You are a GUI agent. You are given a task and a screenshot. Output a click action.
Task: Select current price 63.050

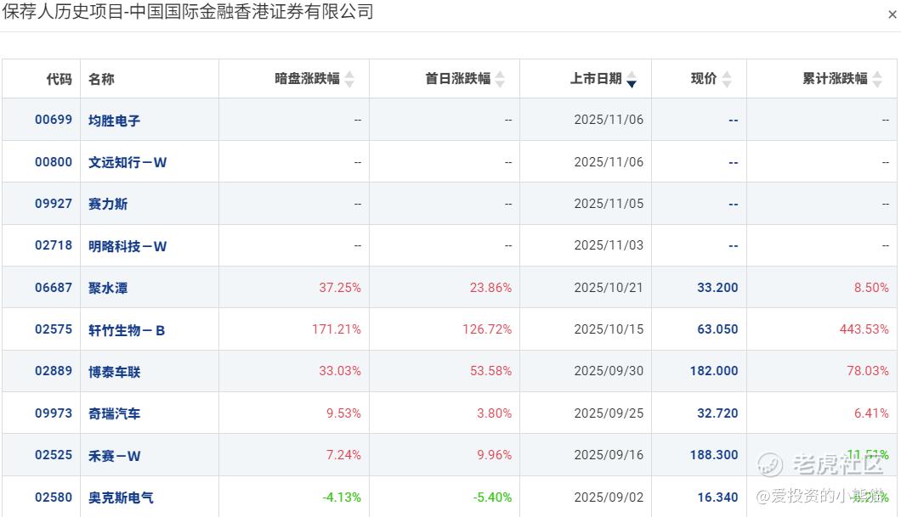coord(717,329)
